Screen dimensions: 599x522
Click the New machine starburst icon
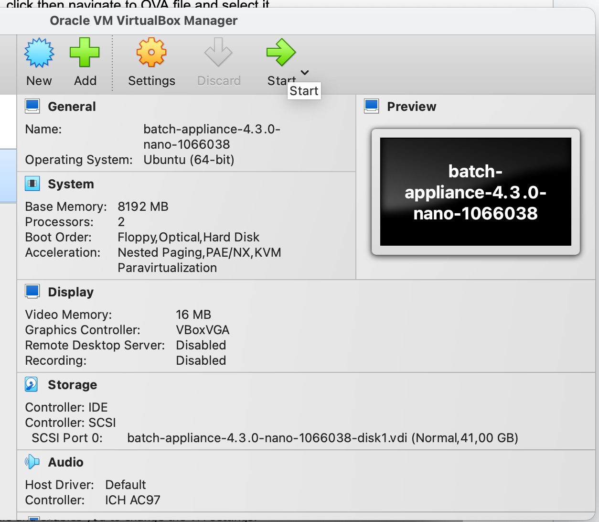(39, 53)
